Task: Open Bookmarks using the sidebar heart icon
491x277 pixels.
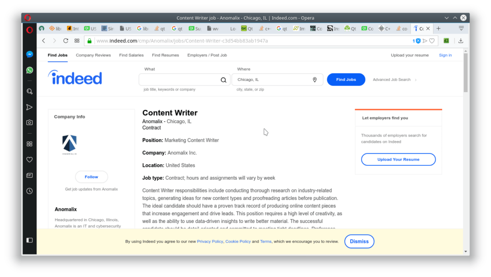Action: pyautogui.click(x=29, y=159)
